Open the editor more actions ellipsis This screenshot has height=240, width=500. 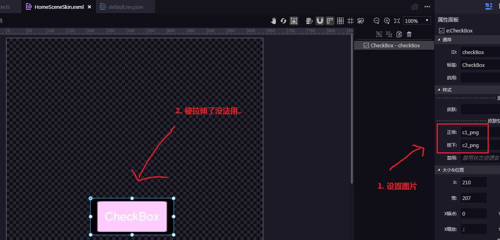click(427, 7)
